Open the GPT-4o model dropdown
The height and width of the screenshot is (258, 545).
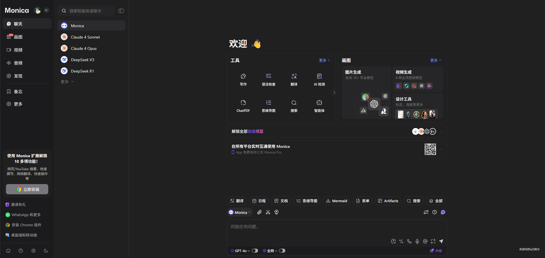pyautogui.click(x=240, y=251)
